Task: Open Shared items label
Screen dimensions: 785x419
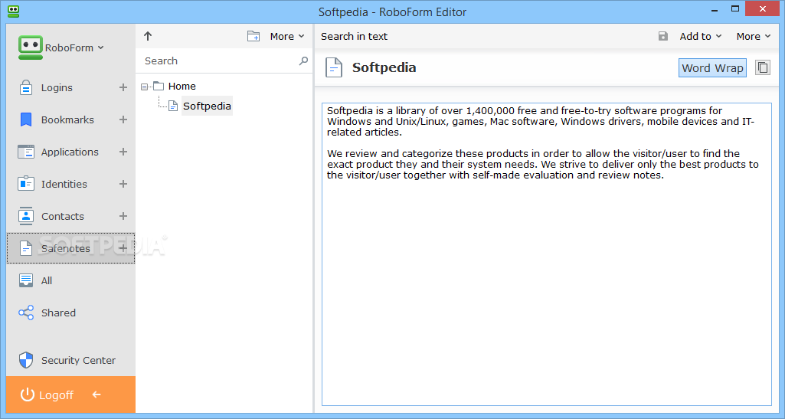Action: [58, 313]
